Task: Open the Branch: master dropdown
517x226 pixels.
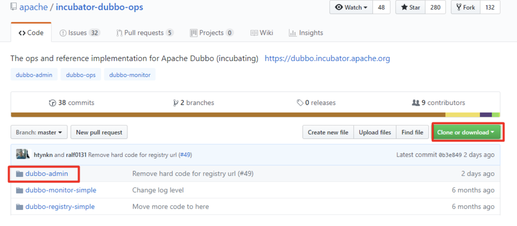Action: [x=39, y=132]
